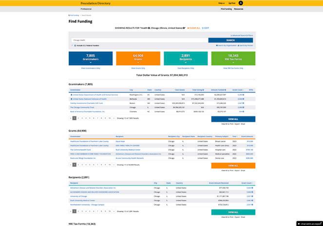Sort Grantmakers table by Total Giving
The image size is (323, 226).
(x=198, y=90)
